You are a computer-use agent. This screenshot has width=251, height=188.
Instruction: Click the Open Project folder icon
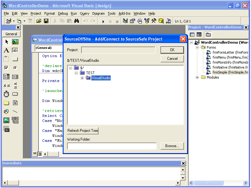point(39,21)
